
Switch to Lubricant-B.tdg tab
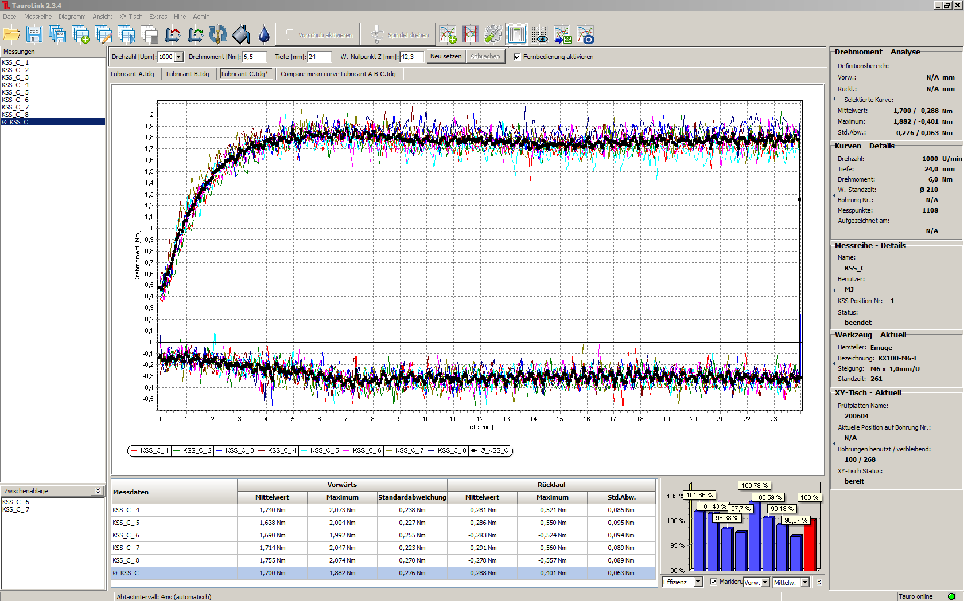pyautogui.click(x=188, y=74)
